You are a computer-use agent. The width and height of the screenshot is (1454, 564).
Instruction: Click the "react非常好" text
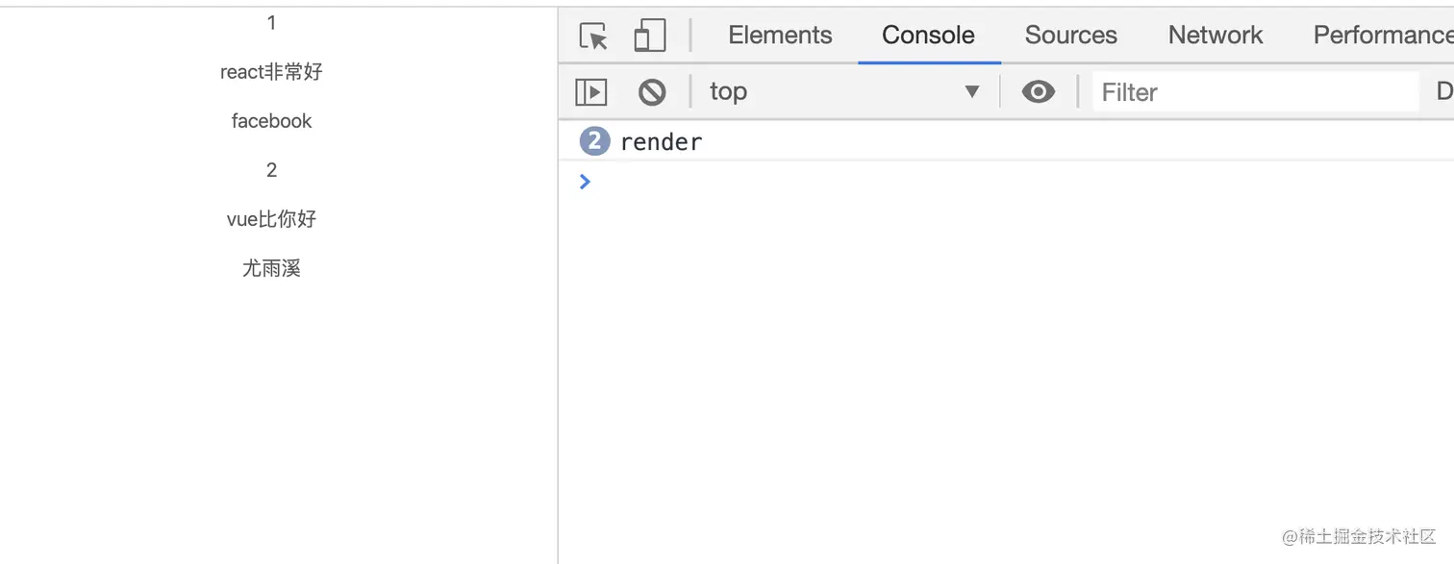click(271, 71)
